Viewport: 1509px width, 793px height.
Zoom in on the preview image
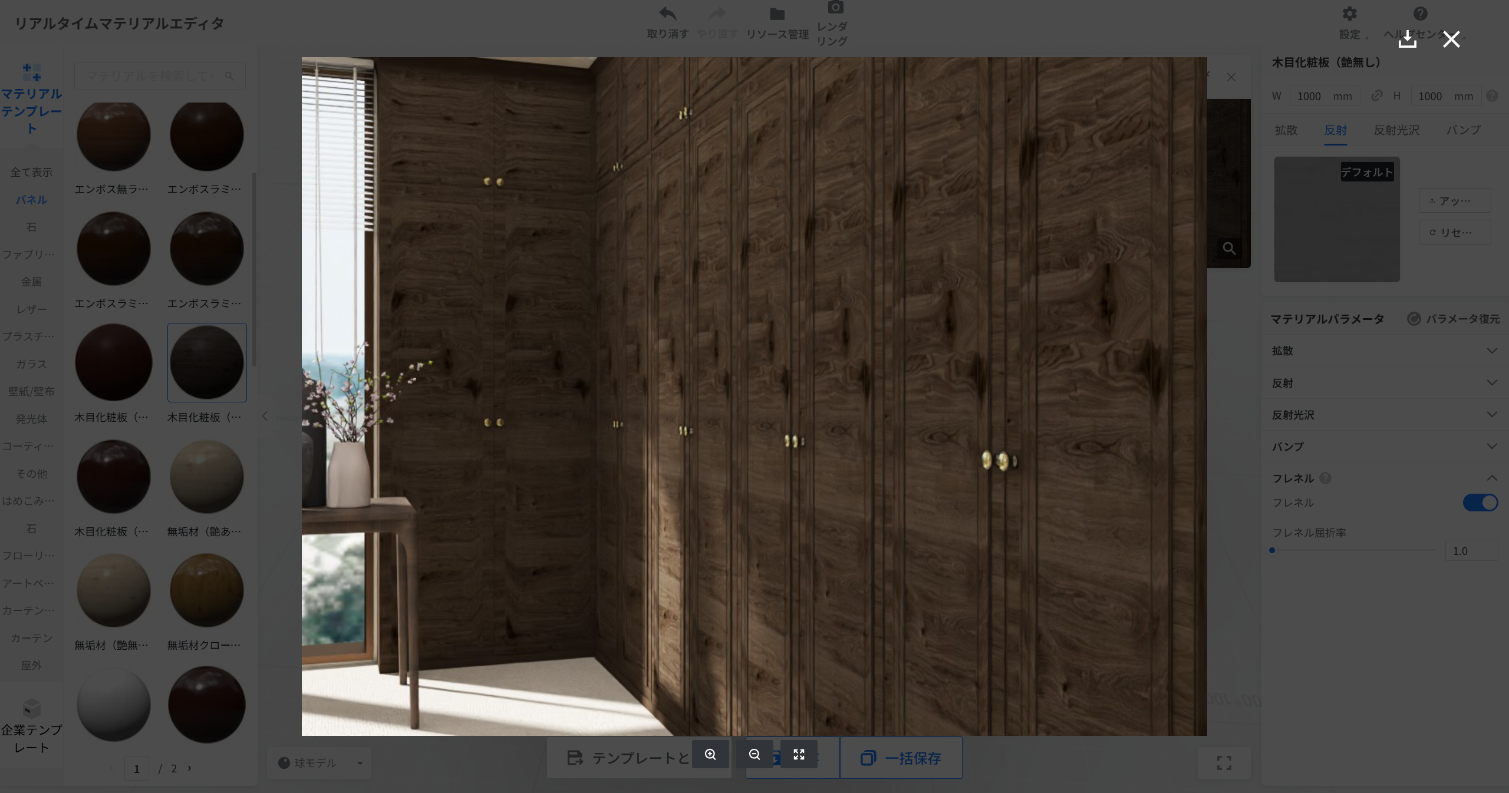[x=710, y=754]
